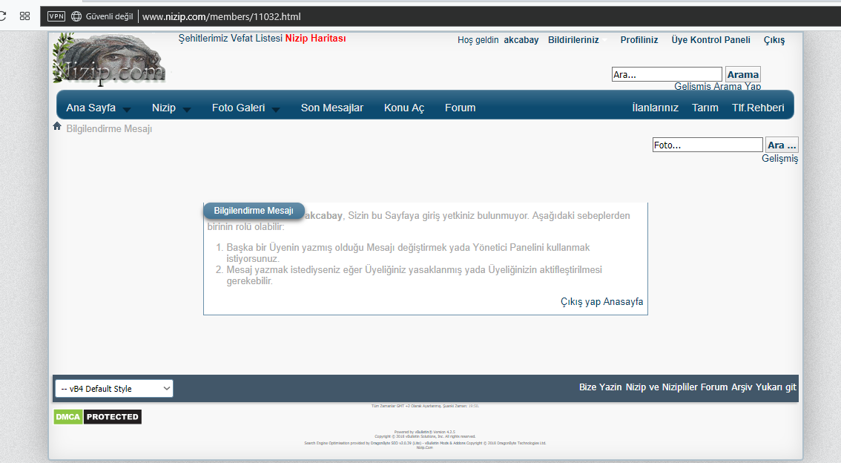Click Çıkış in the top header
This screenshot has height=463, width=841.
coord(774,40)
